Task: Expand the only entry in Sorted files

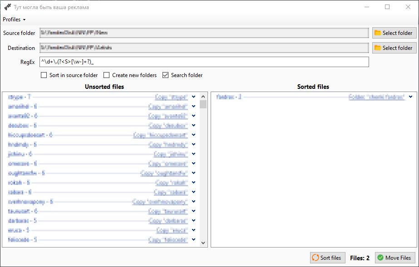Action: pos(410,97)
